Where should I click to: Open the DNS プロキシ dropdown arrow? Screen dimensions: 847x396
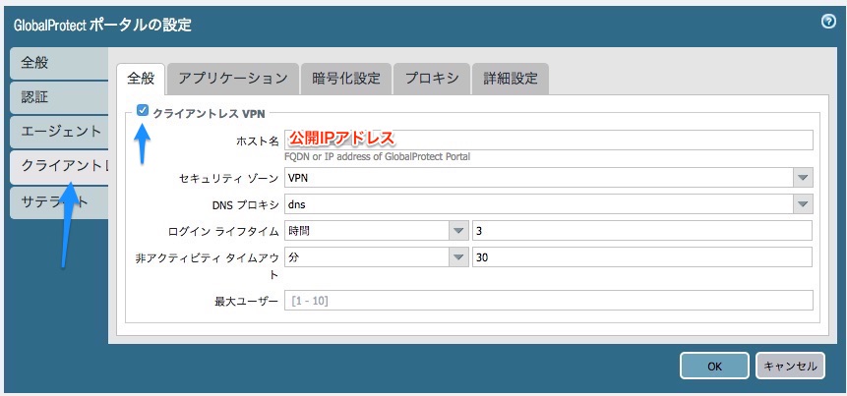tap(803, 204)
